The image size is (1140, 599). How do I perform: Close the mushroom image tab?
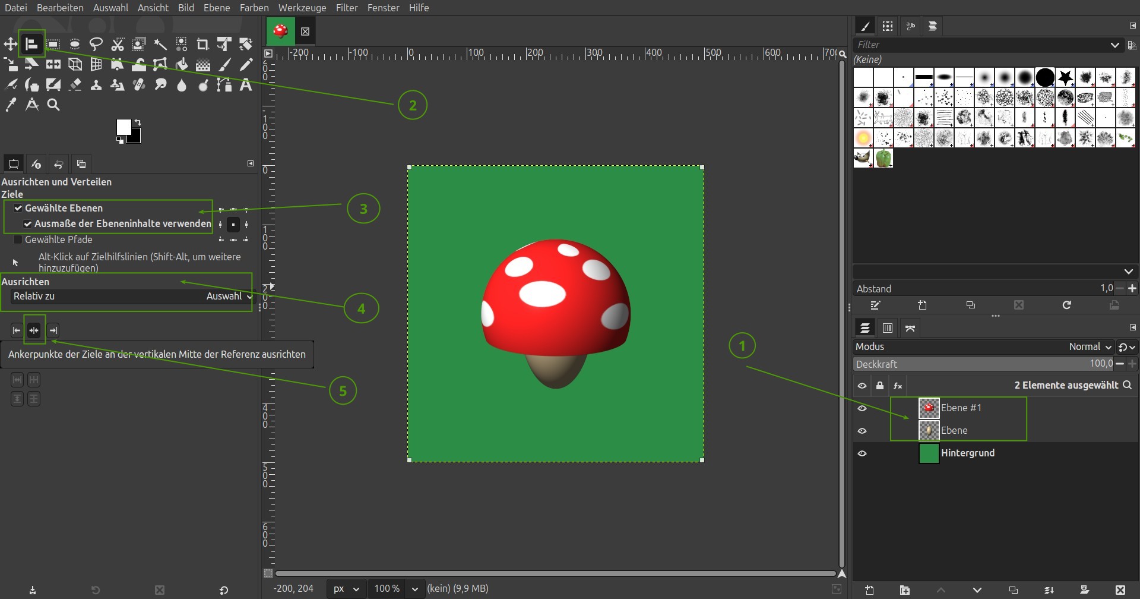coord(305,31)
